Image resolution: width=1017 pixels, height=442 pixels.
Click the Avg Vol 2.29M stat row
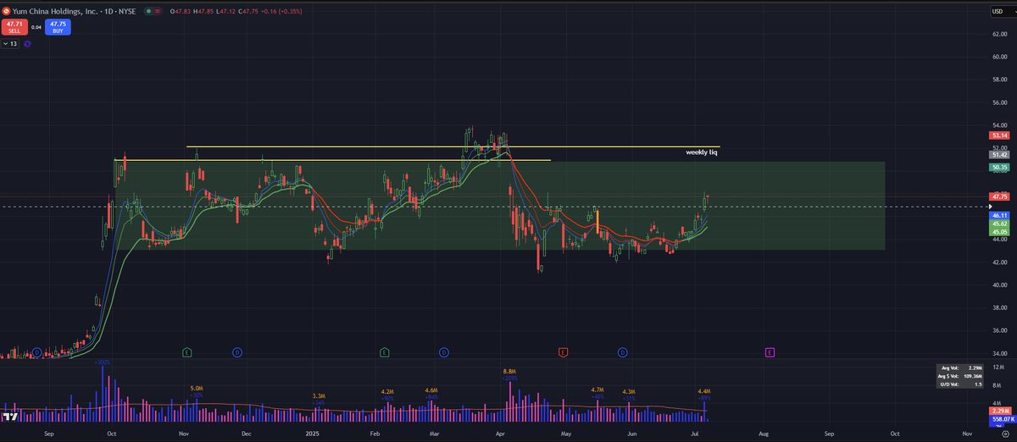coord(961,367)
